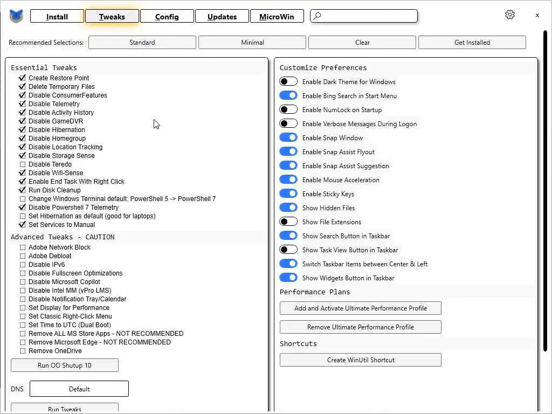Viewport: 552px width, 414px height.
Task: Check the Disable Teredo checkbox
Action: [x=23, y=164]
